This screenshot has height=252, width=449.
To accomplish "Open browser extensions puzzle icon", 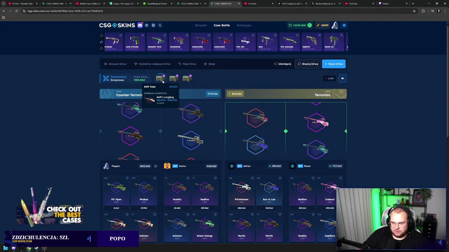I will point(423,11).
